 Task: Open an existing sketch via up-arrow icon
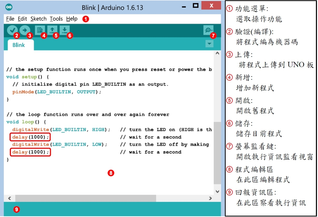tap(52, 30)
